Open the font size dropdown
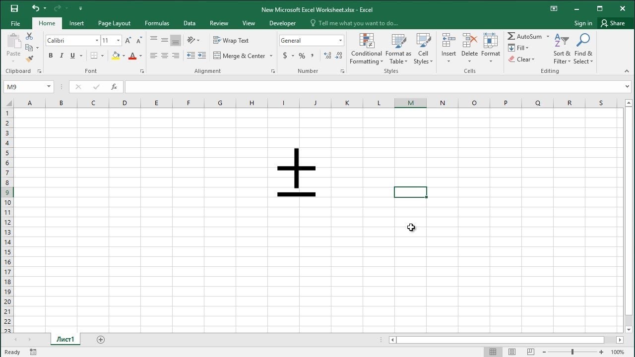This screenshot has width=635, height=357. coord(118,41)
